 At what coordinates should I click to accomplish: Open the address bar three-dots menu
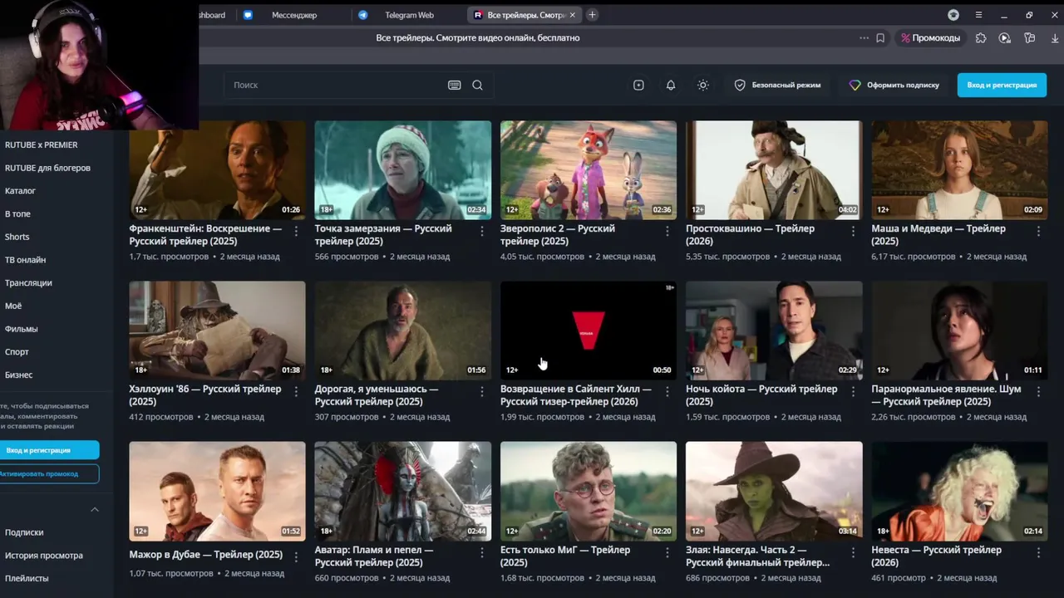pyautogui.click(x=864, y=38)
